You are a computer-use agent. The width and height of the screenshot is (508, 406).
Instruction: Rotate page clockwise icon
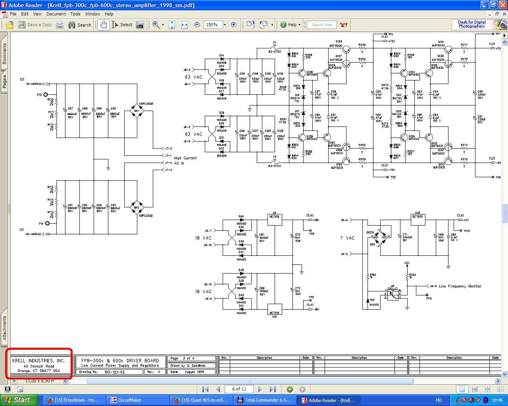coord(250,25)
